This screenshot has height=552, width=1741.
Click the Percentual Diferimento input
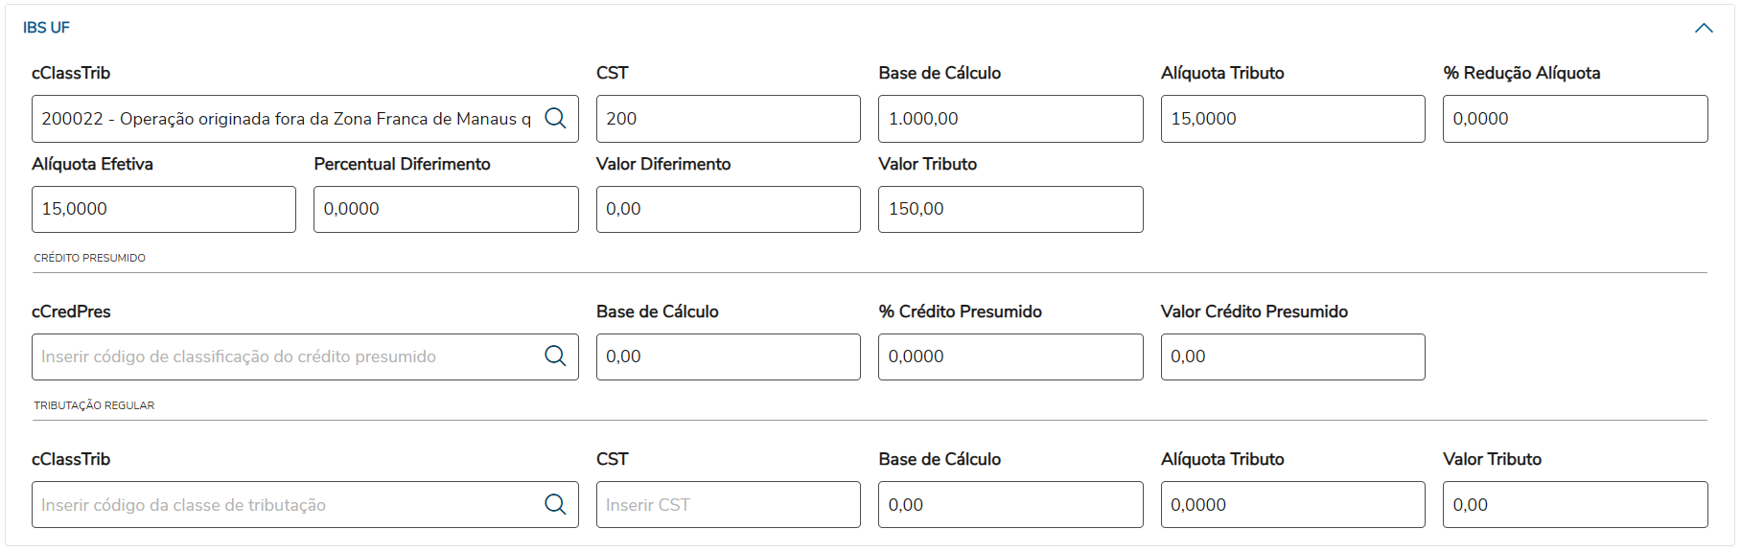click(x=446, y=209)
